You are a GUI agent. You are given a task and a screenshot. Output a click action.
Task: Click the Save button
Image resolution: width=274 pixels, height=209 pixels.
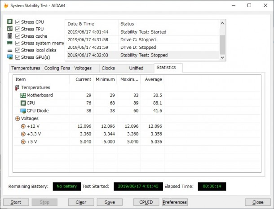click(x=110, y=202)
